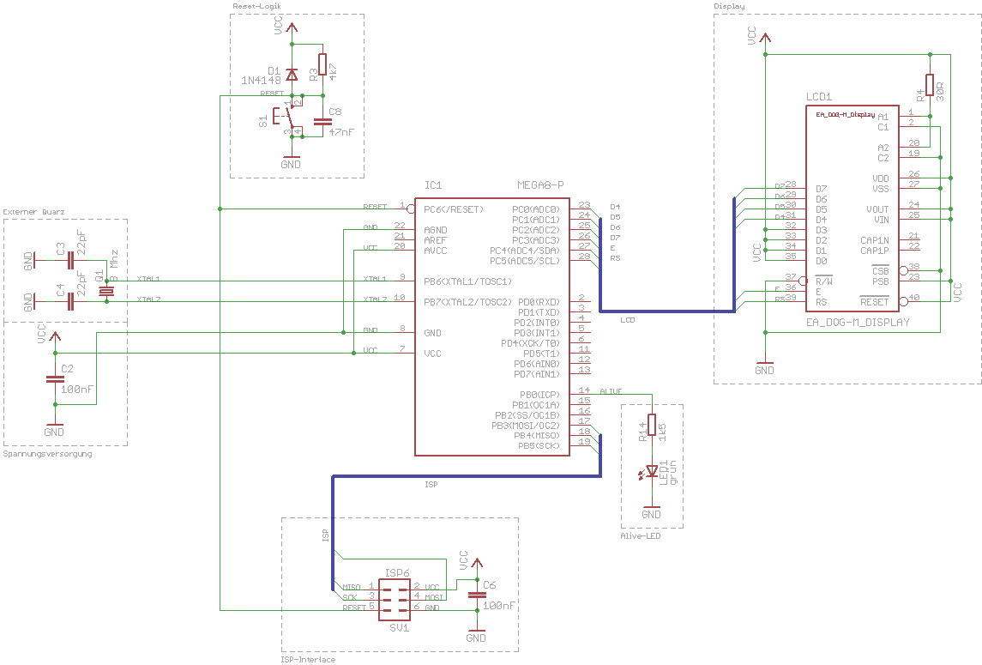Click the PB5(SCK) pin label

539,446
